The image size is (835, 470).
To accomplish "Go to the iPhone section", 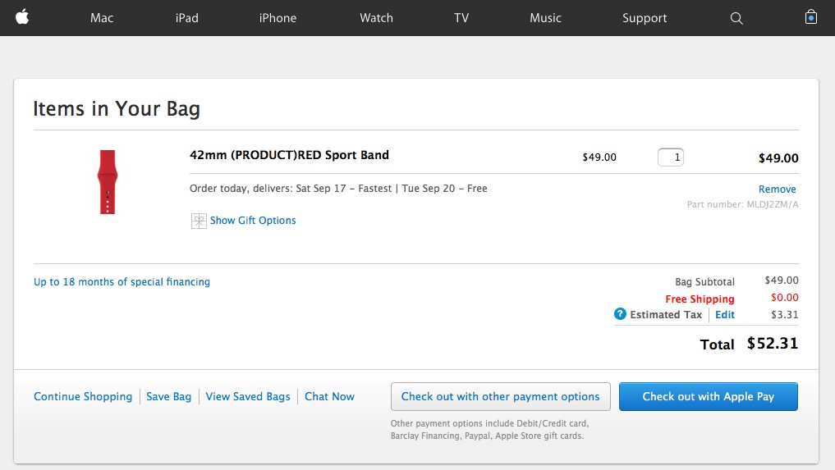I will pos(278,17).
